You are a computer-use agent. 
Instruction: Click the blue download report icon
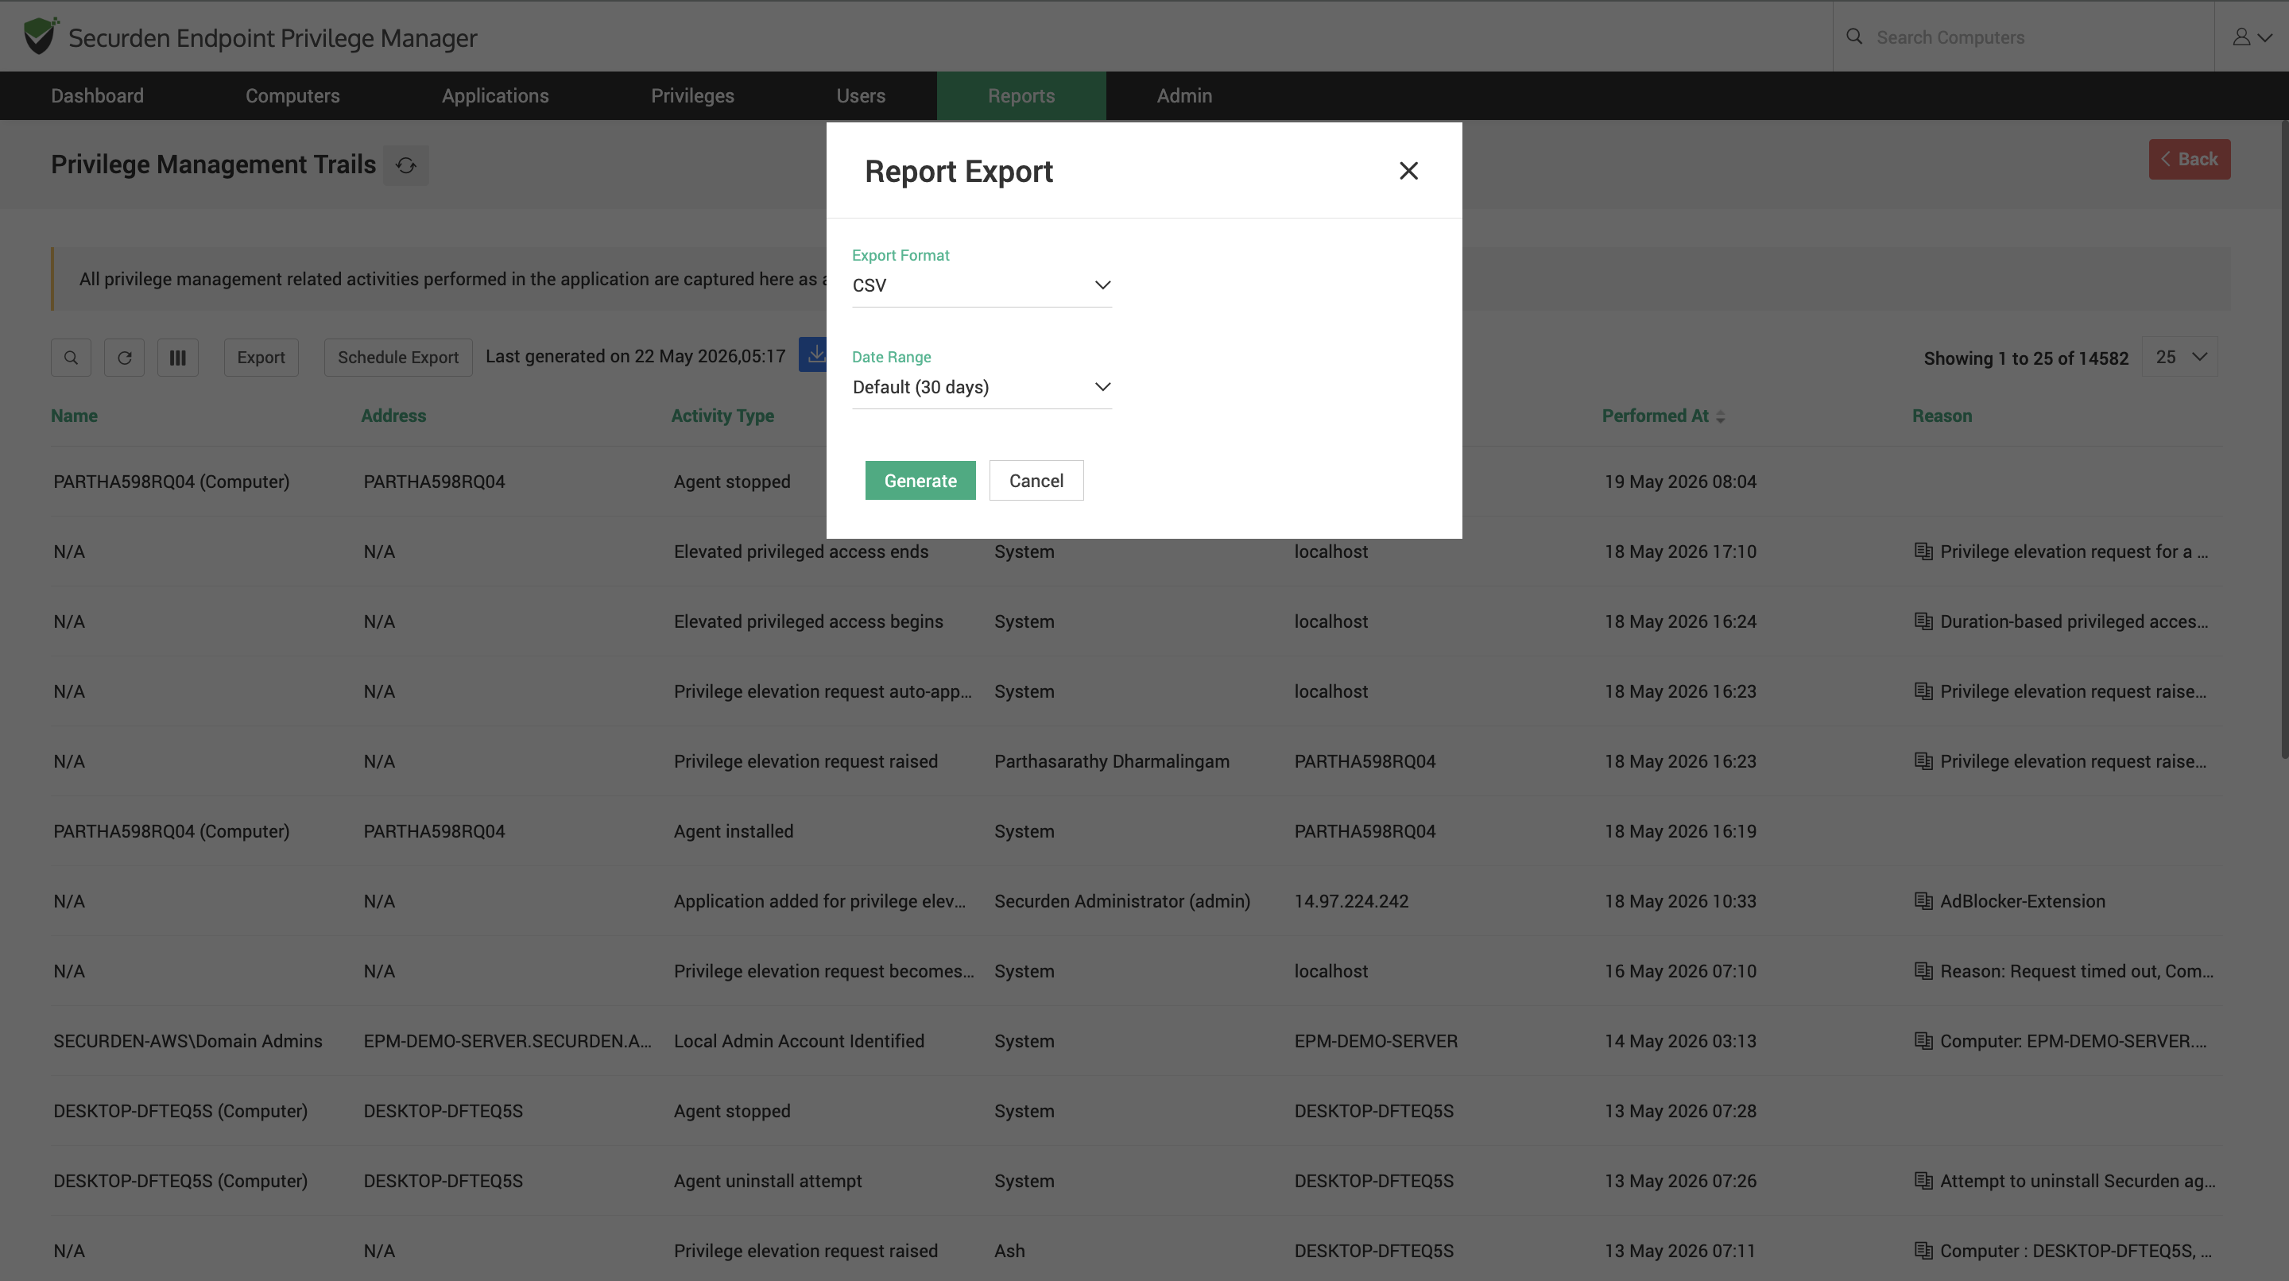click(x=813, y=354)
